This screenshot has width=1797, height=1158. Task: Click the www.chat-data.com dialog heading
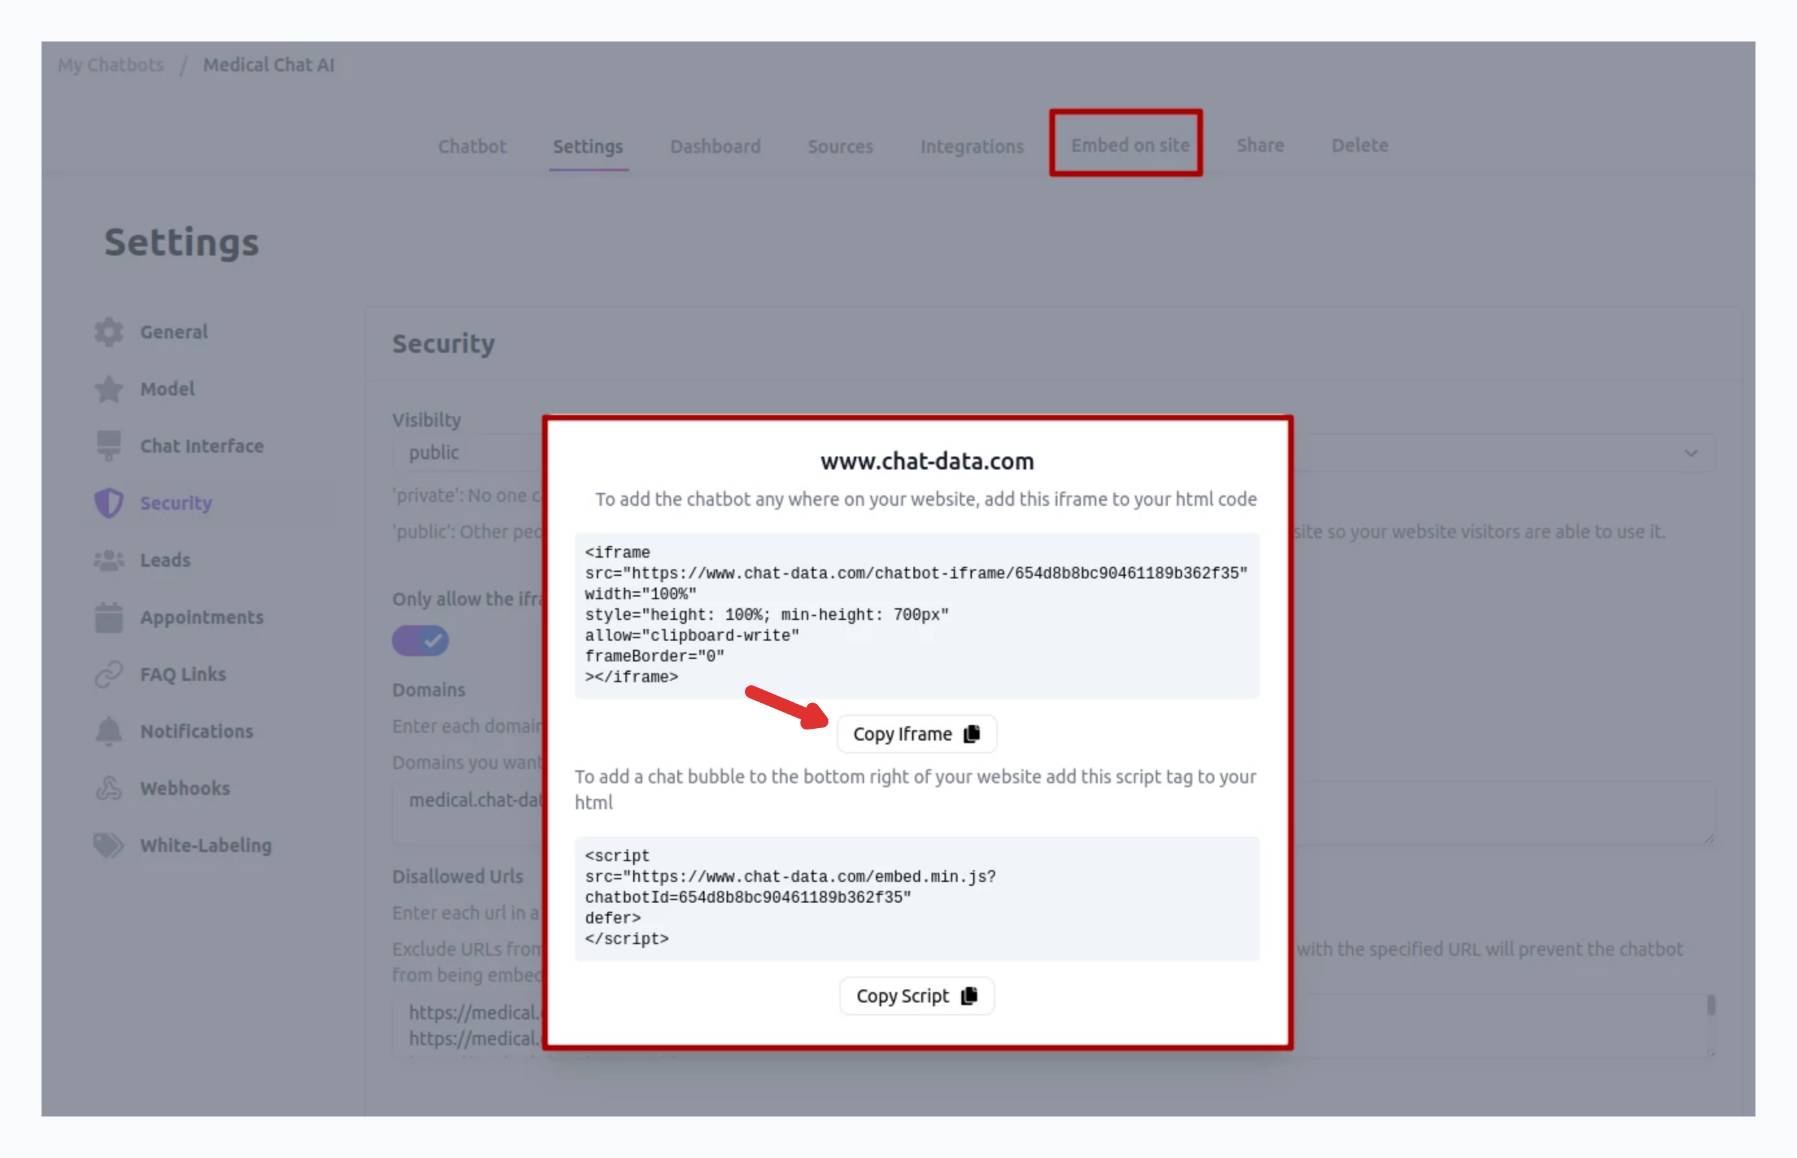[926, 461]
